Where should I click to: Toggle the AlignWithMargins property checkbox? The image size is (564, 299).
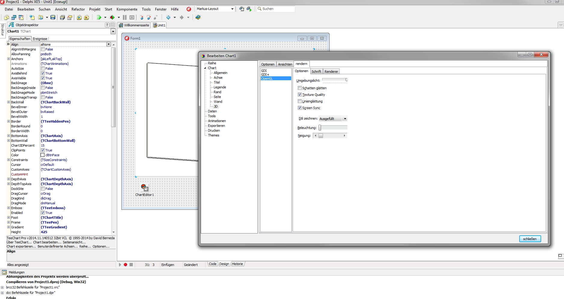coord(43,49)
